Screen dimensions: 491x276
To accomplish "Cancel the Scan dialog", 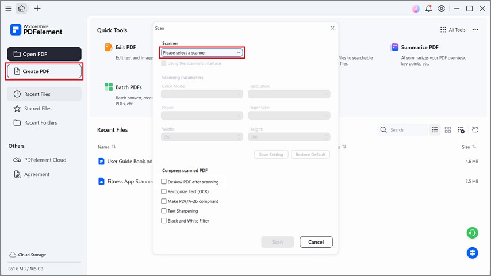I will click(316, 242).
